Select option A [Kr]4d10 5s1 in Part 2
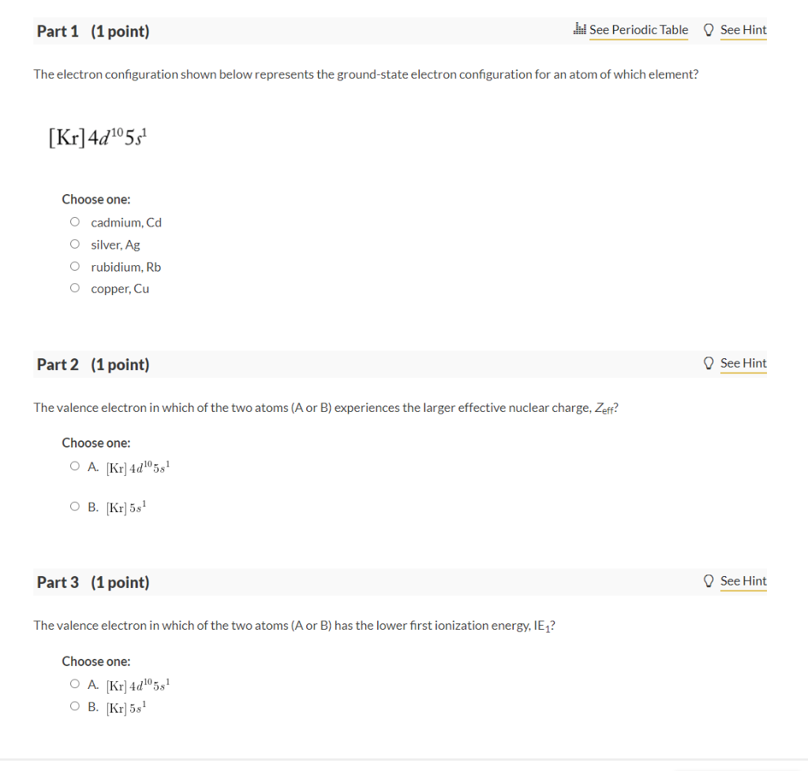The width and height of the screenshot is (808, 771). 73,465
